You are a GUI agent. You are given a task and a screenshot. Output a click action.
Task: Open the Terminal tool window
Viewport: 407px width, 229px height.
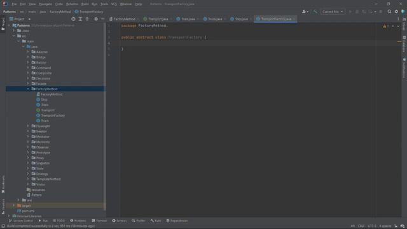[99, 221]
